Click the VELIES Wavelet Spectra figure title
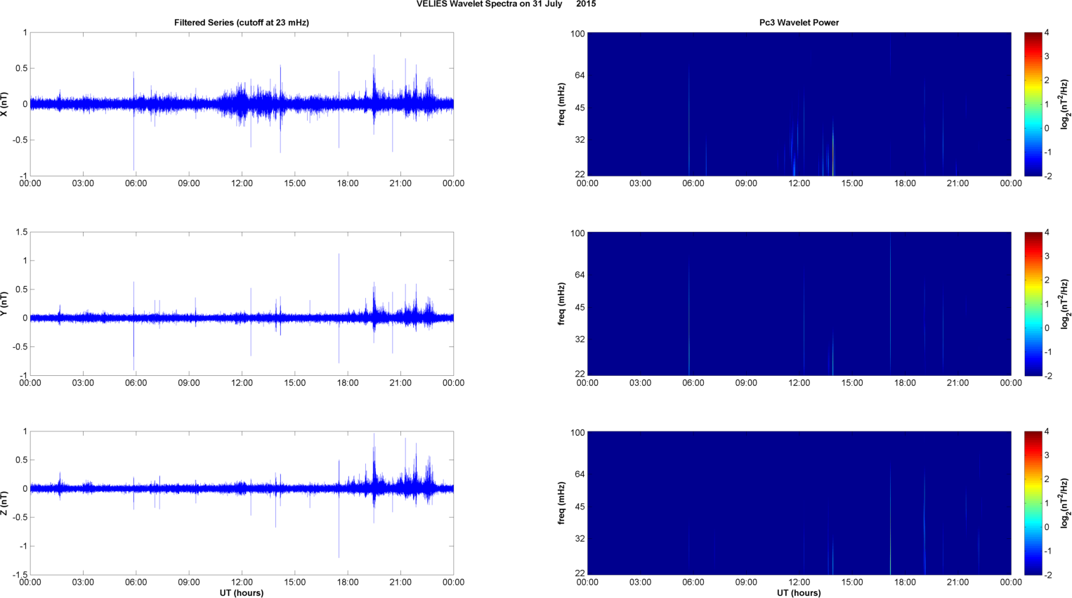This screenshot has width=1072, height=598. 506,4
